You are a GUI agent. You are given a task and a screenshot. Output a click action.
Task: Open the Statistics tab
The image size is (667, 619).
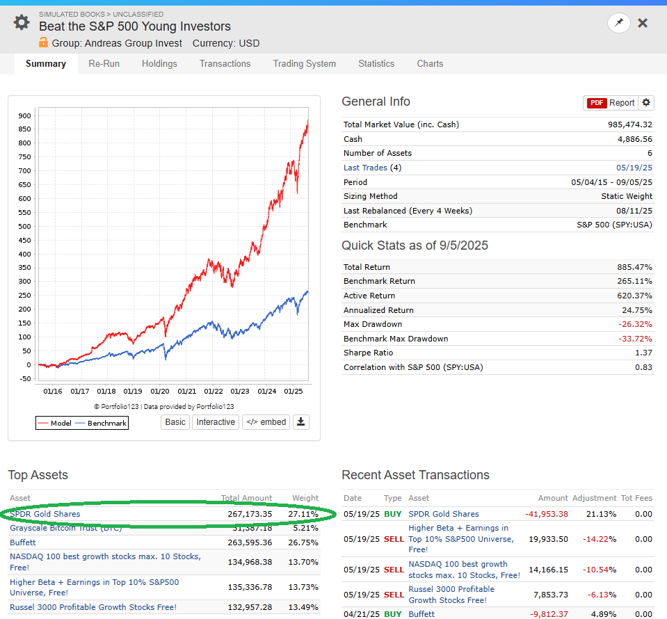(x=376, y=64)
